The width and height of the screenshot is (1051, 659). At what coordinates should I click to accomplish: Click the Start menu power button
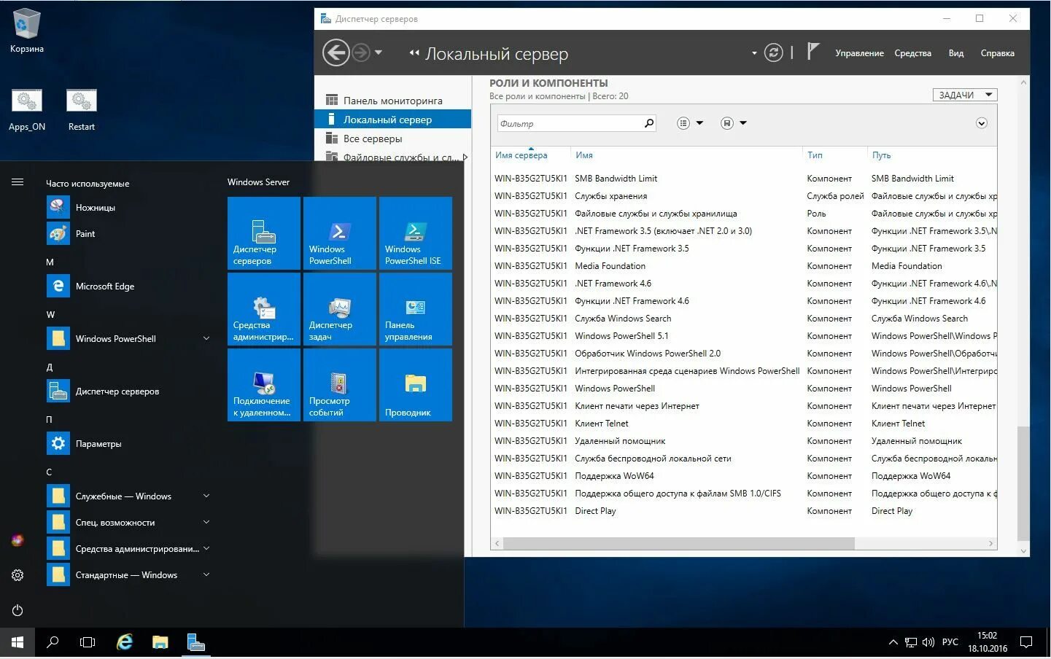pos(18,610)
